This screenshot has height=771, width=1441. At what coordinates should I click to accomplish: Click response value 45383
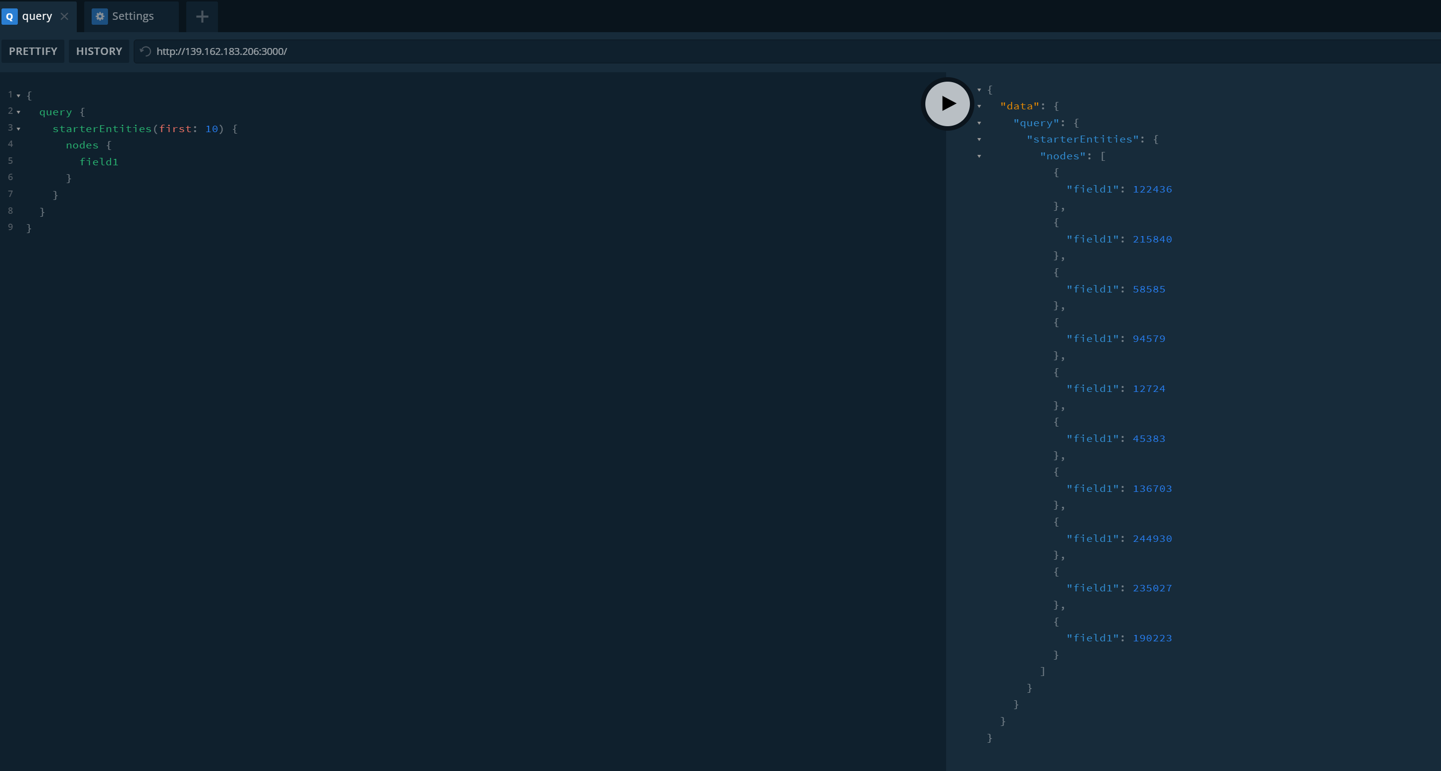point(1149,438)
